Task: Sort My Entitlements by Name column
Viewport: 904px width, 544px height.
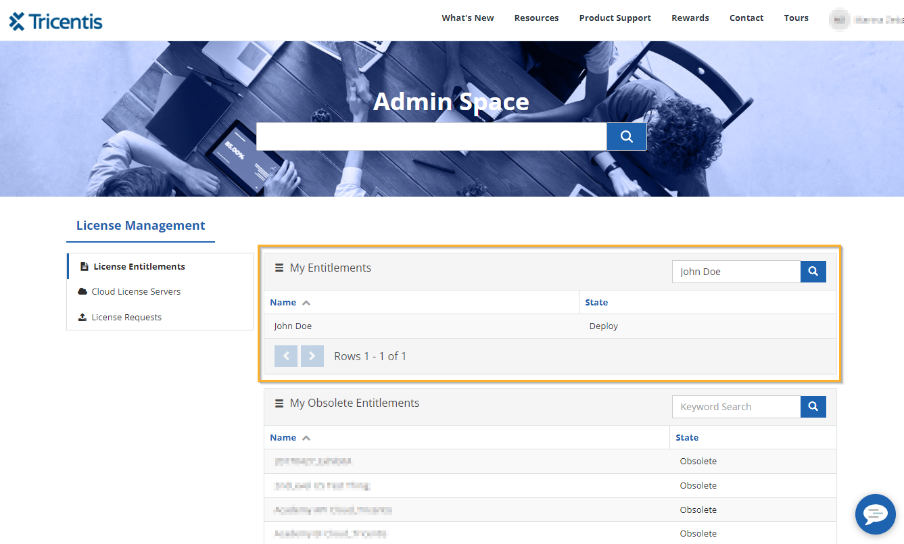Action: 283,303
